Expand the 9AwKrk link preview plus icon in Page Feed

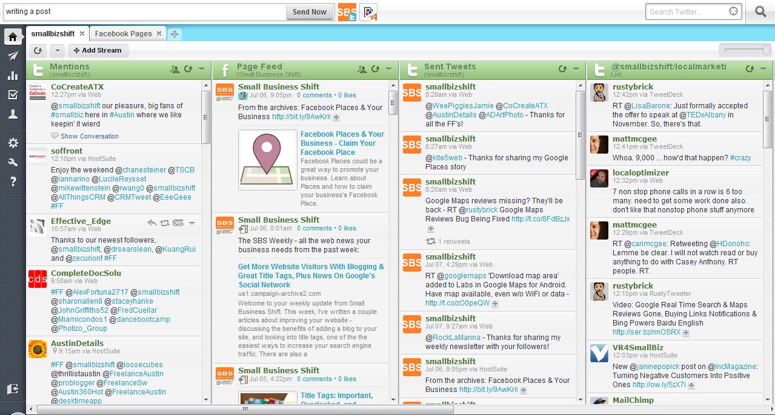pyautogui.click(x=337, y=117)
